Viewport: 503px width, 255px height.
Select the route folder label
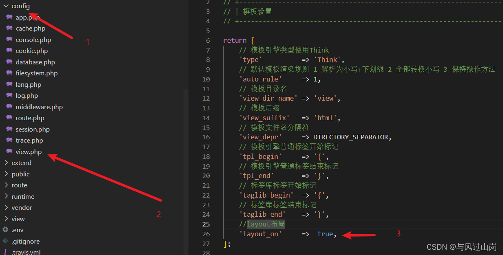[x=20, y=185]
